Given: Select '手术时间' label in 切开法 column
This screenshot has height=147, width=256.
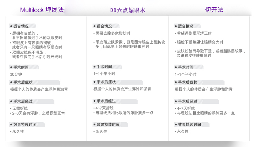Looking at the screenshot, I should click(x=185, y=67).
